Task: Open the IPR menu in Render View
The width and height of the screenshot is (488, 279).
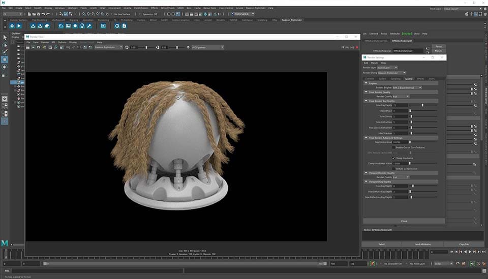Action: coord(54,42)
